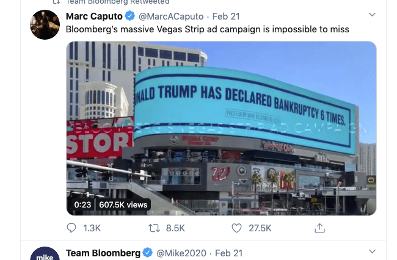Expand the options chevron on Marc Caputo's tweet
Viewport: 397px width, 260px height.
[372, 14]
